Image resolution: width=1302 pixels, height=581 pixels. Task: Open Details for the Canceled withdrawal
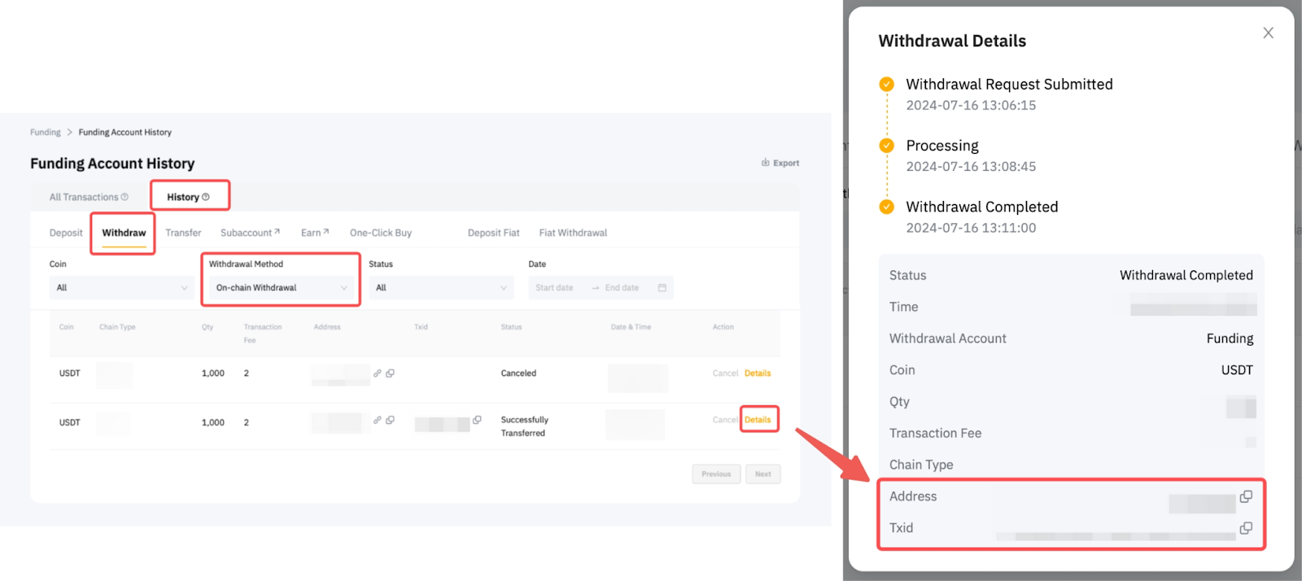[758, 373]
